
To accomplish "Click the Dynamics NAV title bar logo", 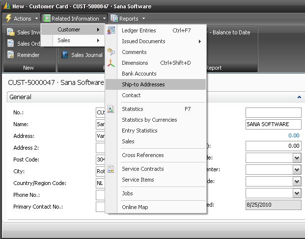I will pos(6,6).
